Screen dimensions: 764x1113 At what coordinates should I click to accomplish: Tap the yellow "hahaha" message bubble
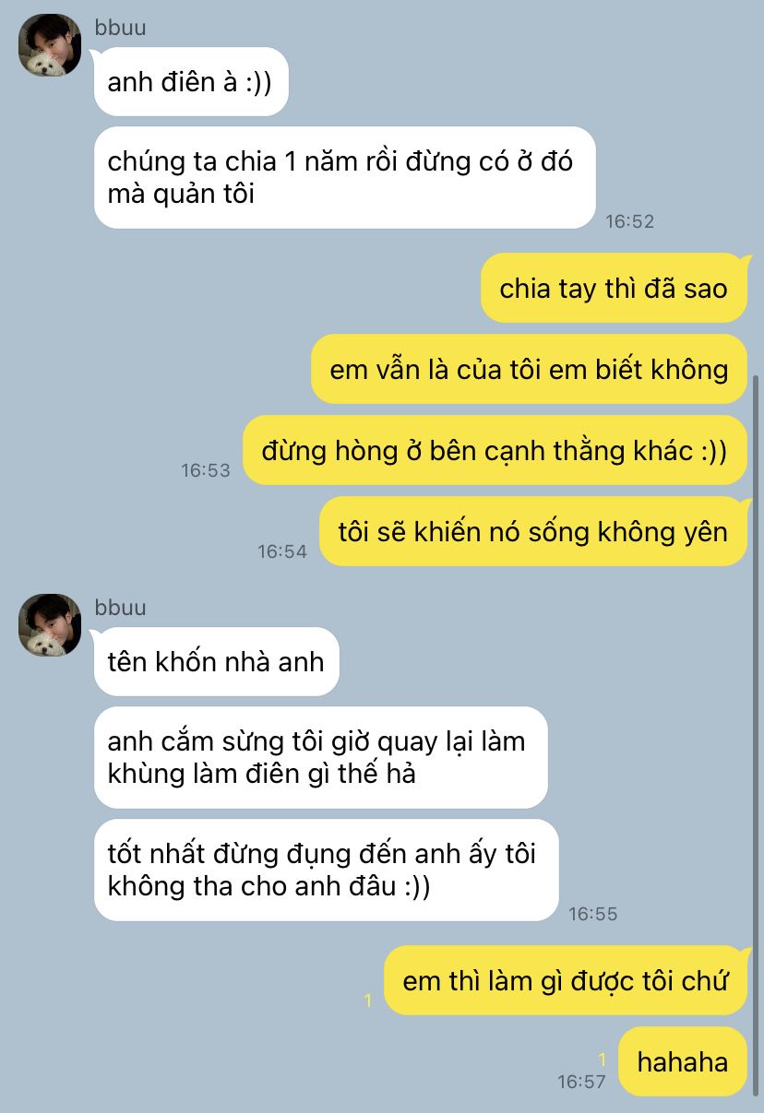point(683,1061)
